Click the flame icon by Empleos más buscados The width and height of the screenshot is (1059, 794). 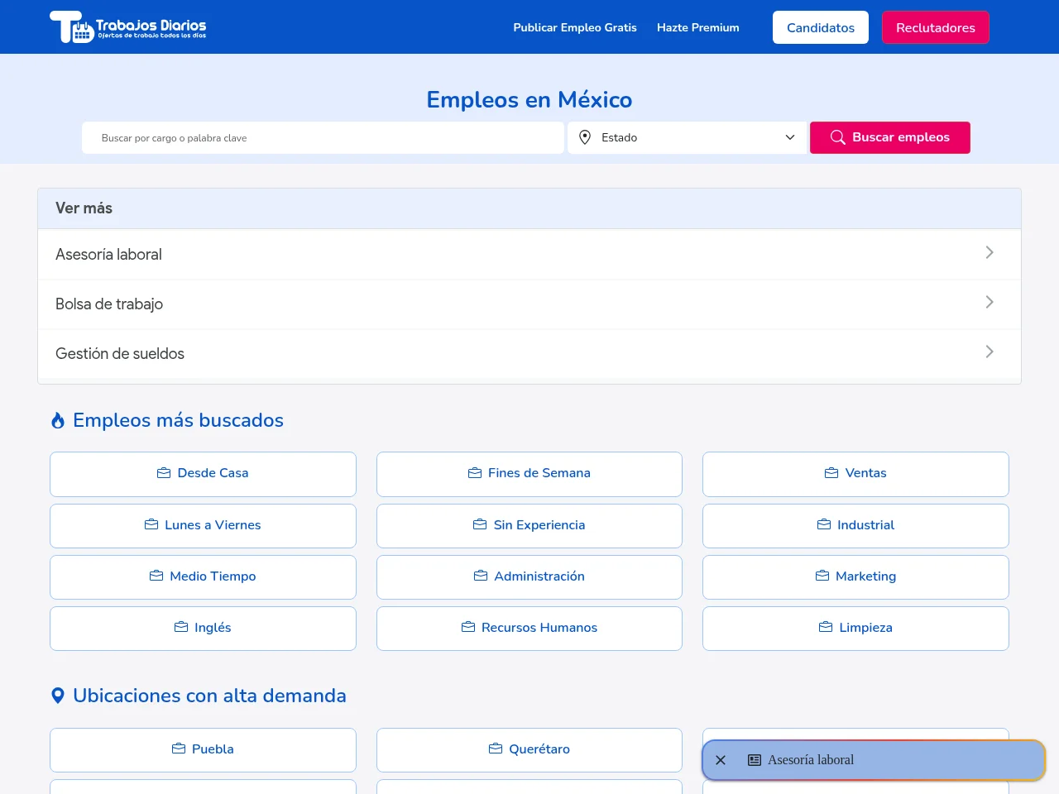pyautogui.click(x=58, y=420)
